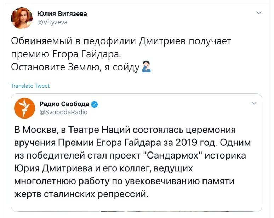Open the Радио Свобода account name

(x=64, y=104)
